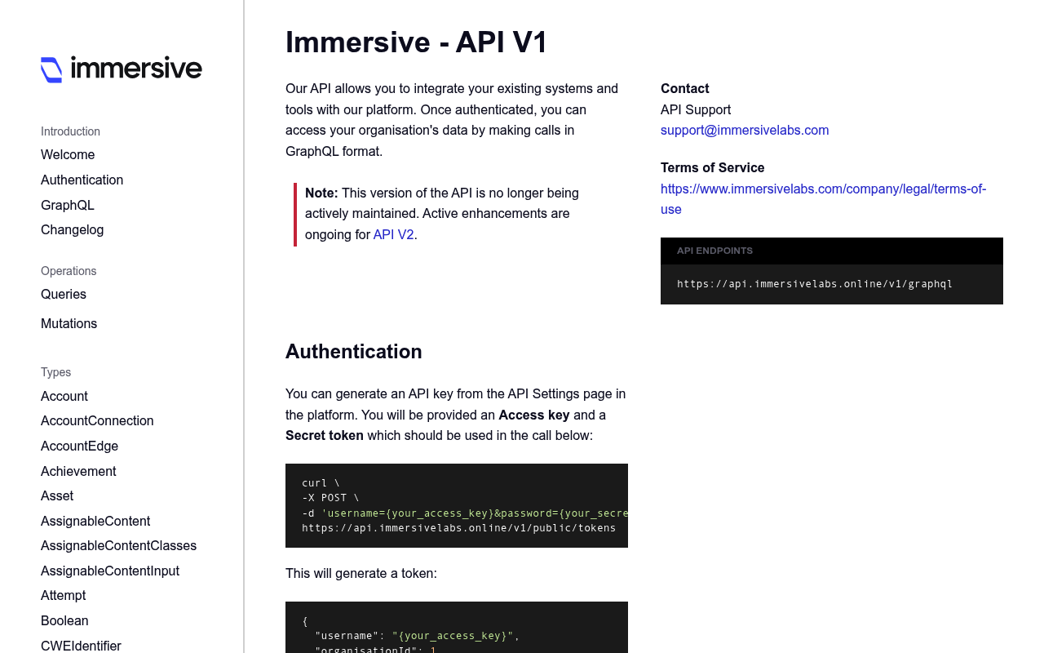
Task: Click the curl command code block
Action: tap(457, 505)
